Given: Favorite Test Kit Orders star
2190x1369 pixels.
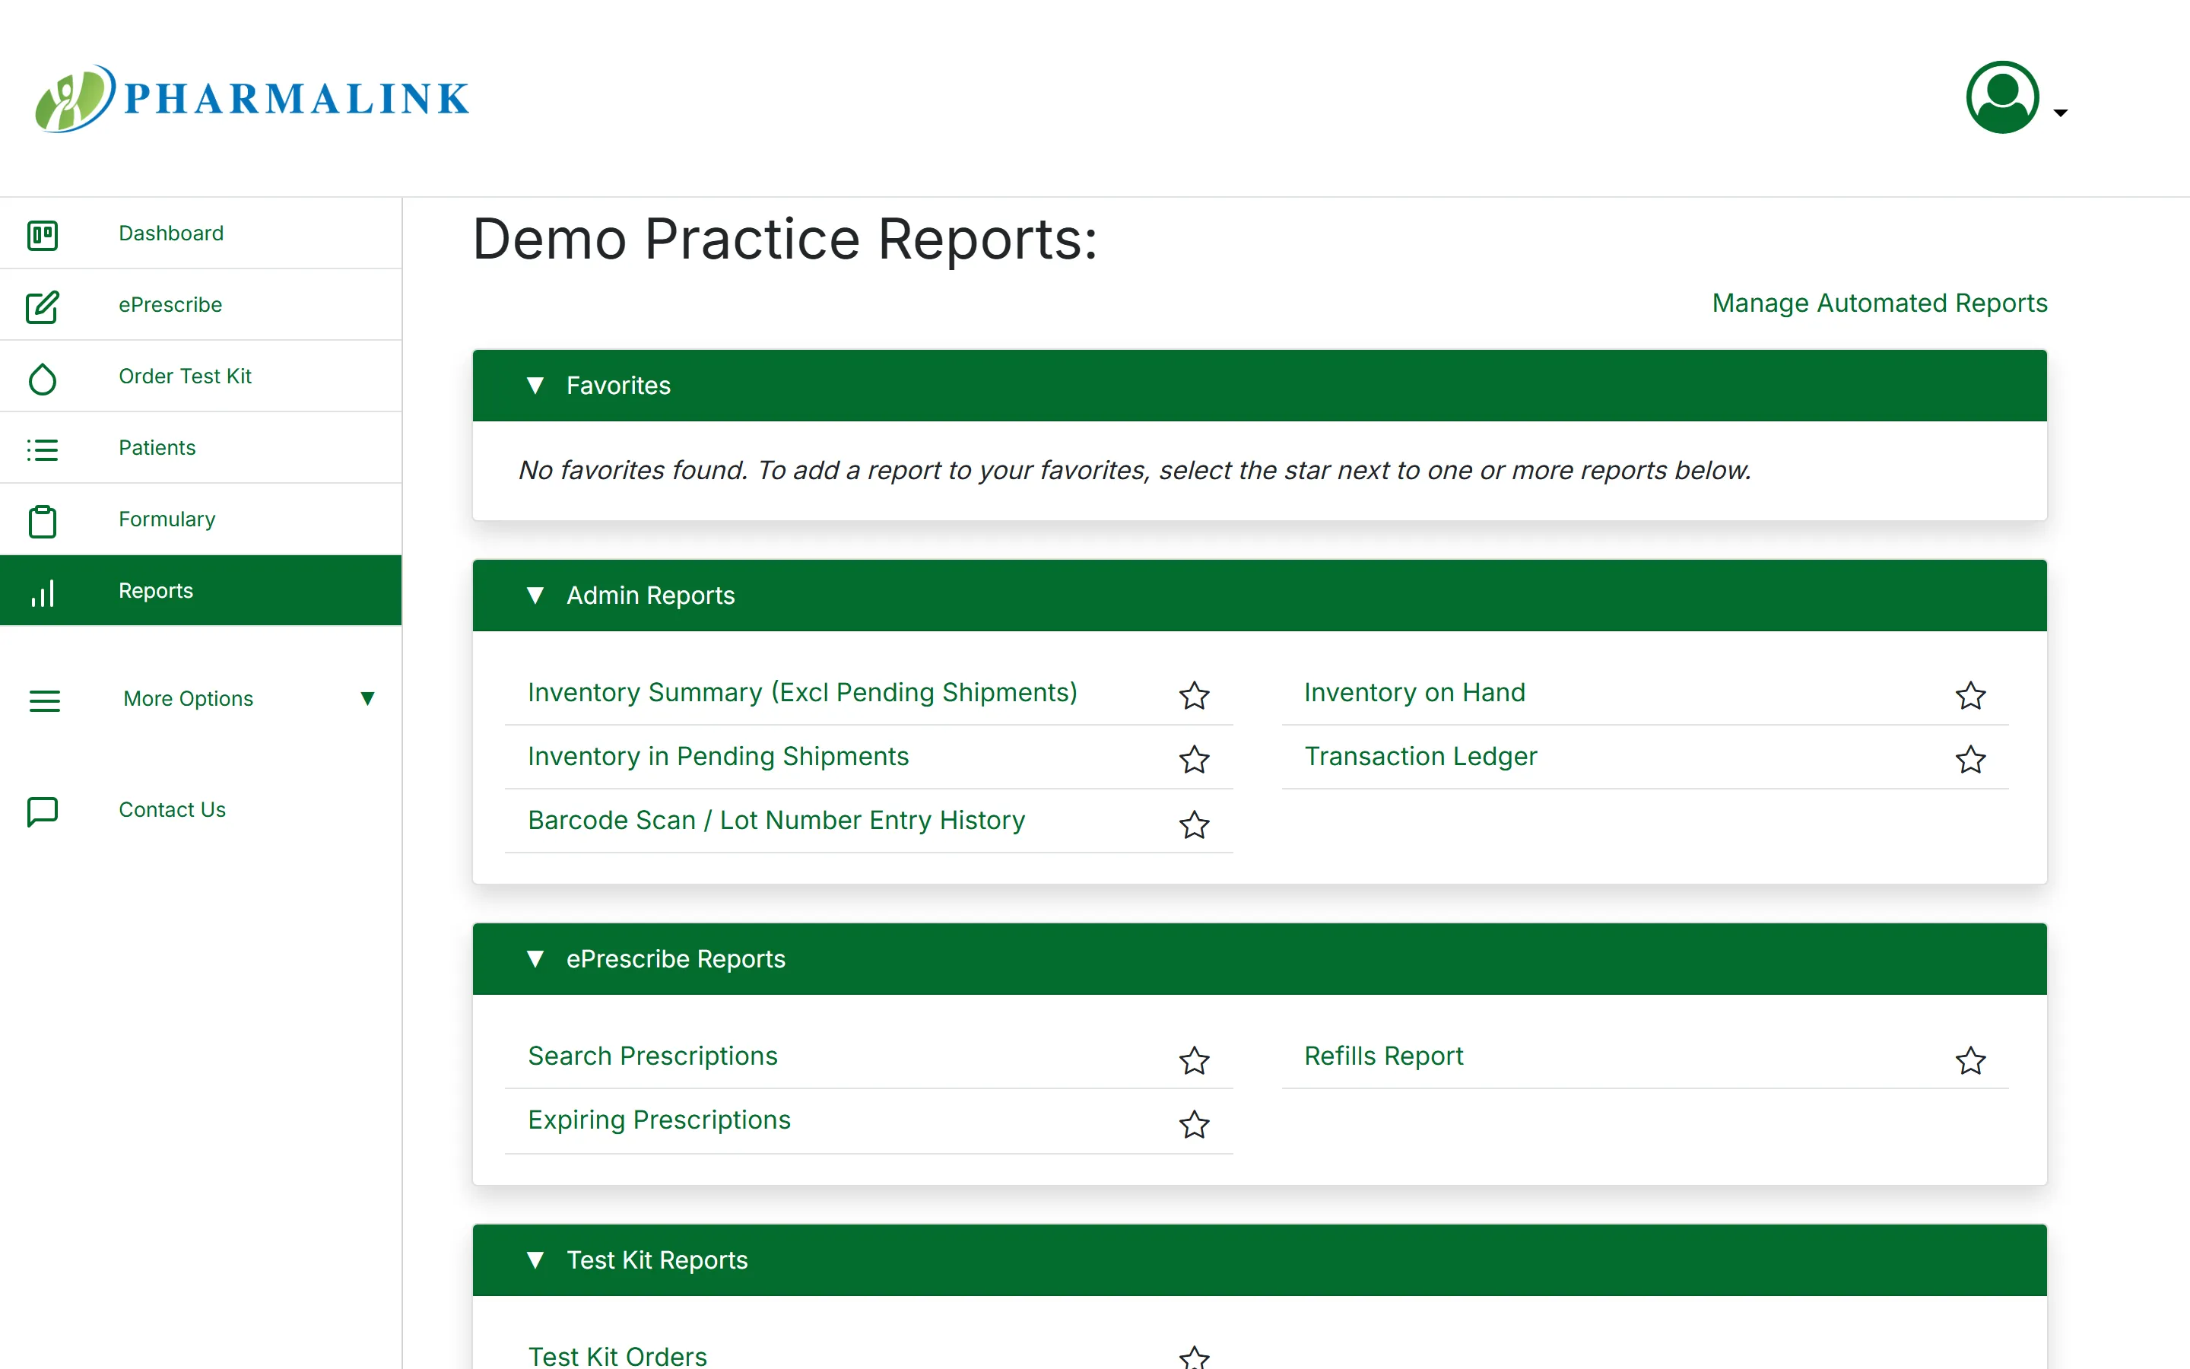Looking at the screenshot, I should pos(1194,1358).
